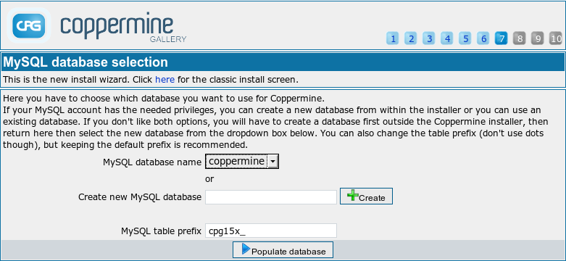
Task: Click the blue arrow icon on Populate
Action: [246, 249]
